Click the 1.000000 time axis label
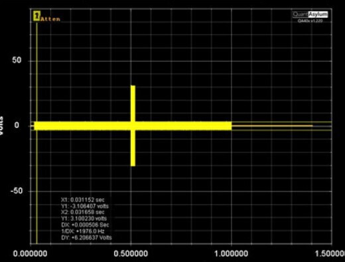This screenshot has width=345, height=262. 231,253
